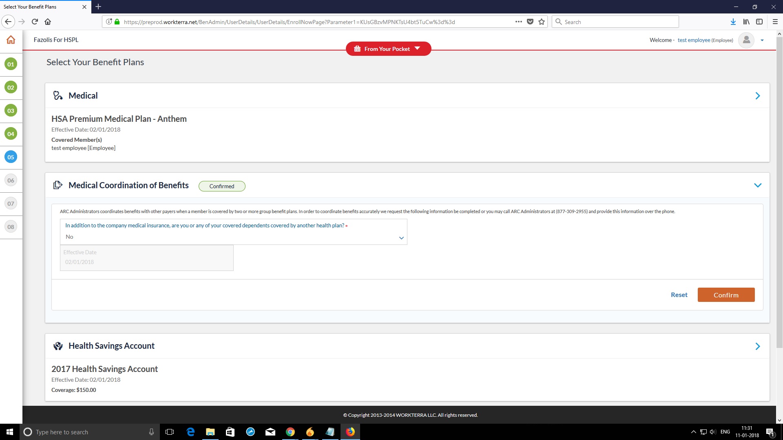
Task: Select enrollment step 08
Action: [11, 227]
